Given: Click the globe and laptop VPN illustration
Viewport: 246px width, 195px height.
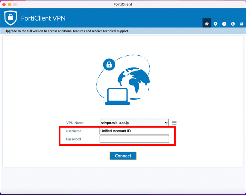Looking at the screenshot, I should pyautogui.click(x=123, y=80).
